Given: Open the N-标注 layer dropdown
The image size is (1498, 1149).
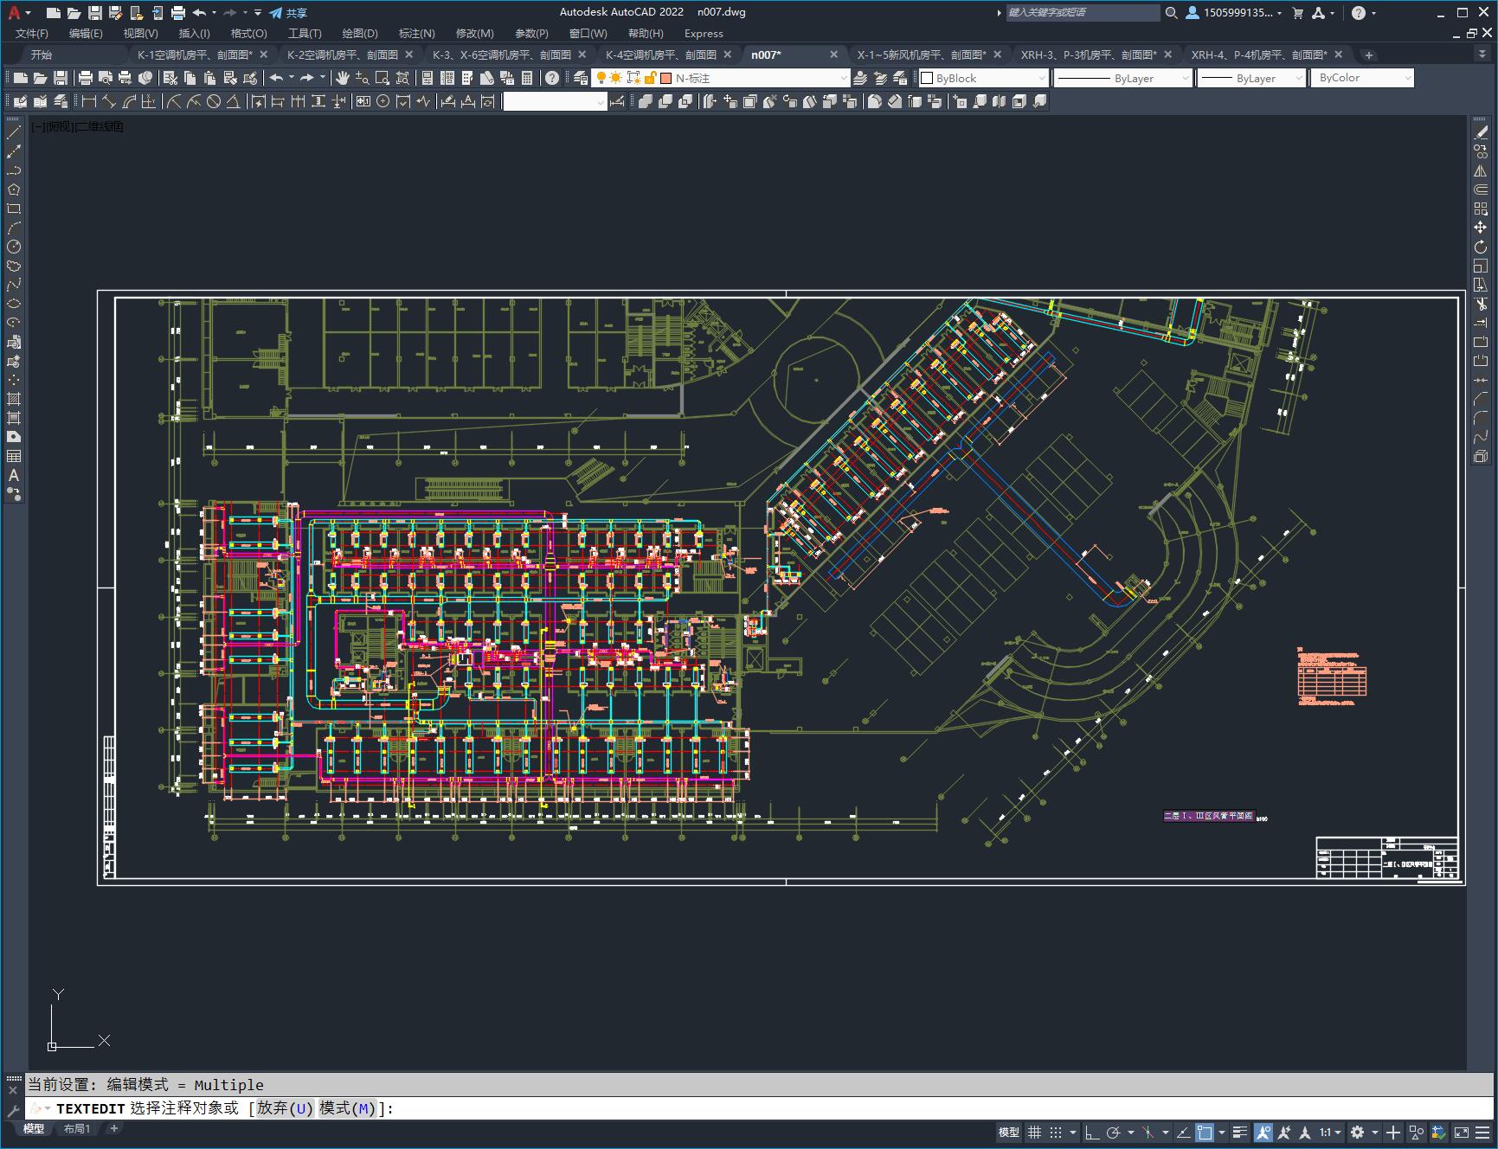Looking at the screenshot, I should pos(844,78).
